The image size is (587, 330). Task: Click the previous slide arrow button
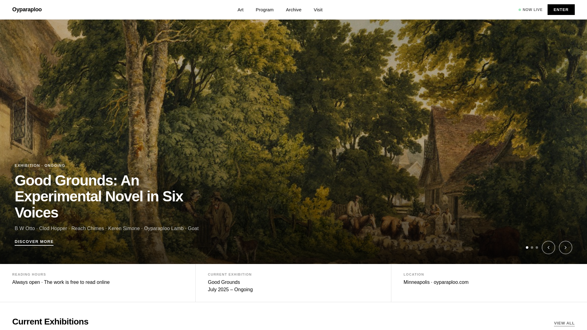(x=548, y=248)
